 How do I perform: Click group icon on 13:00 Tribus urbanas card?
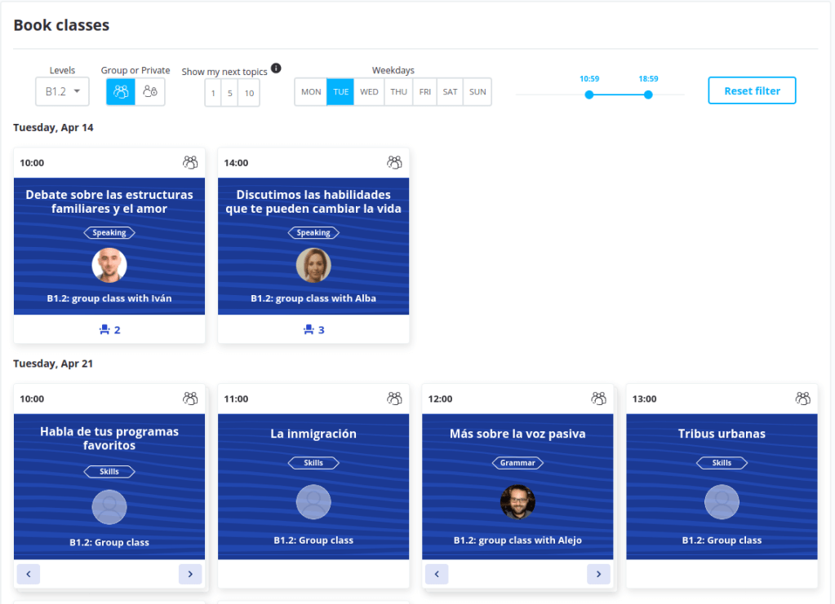803,399
